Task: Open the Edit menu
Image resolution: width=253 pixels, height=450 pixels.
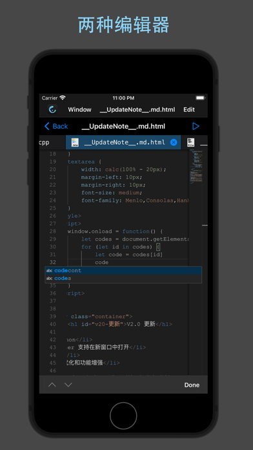Action: click(189, 110)
